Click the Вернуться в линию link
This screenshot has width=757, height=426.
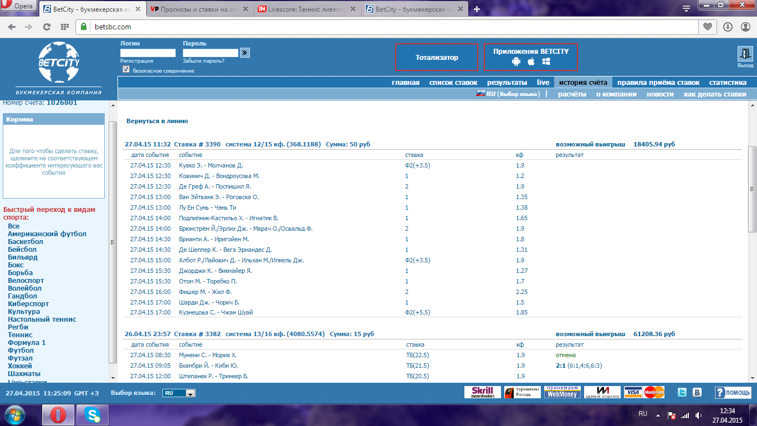(157, 120)
